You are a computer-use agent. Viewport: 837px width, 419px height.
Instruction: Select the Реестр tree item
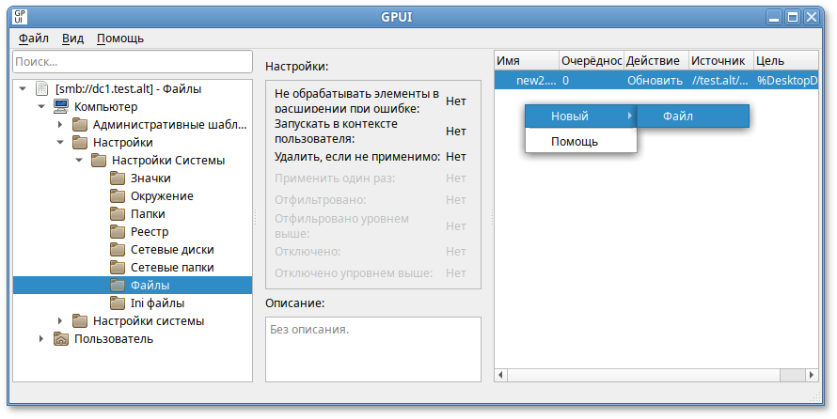coord(150,232)
